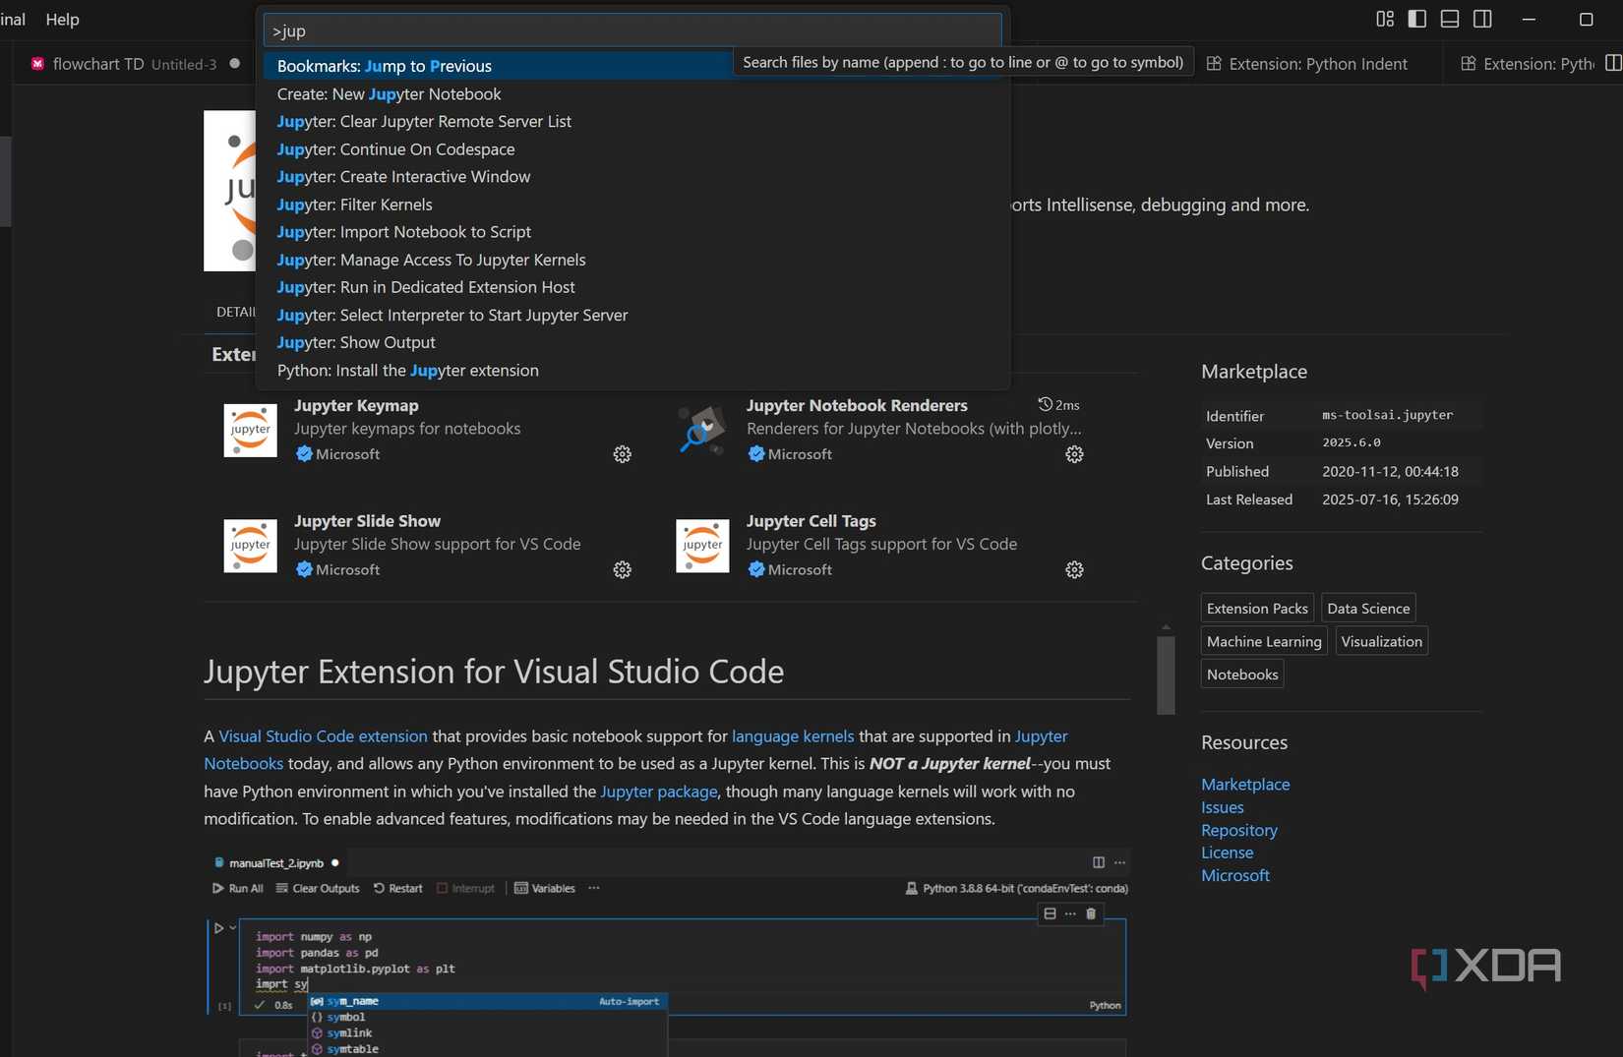This screenshot has height=1057, width=1623.
Task: Switch to the flowchart TD tab
Action: coord(98,63)
